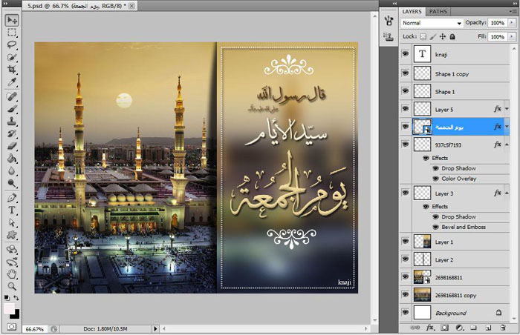Toggle visibility of Background layer
Image resolution: width=520 pixels, height=335 pixels.
[405, 313]
